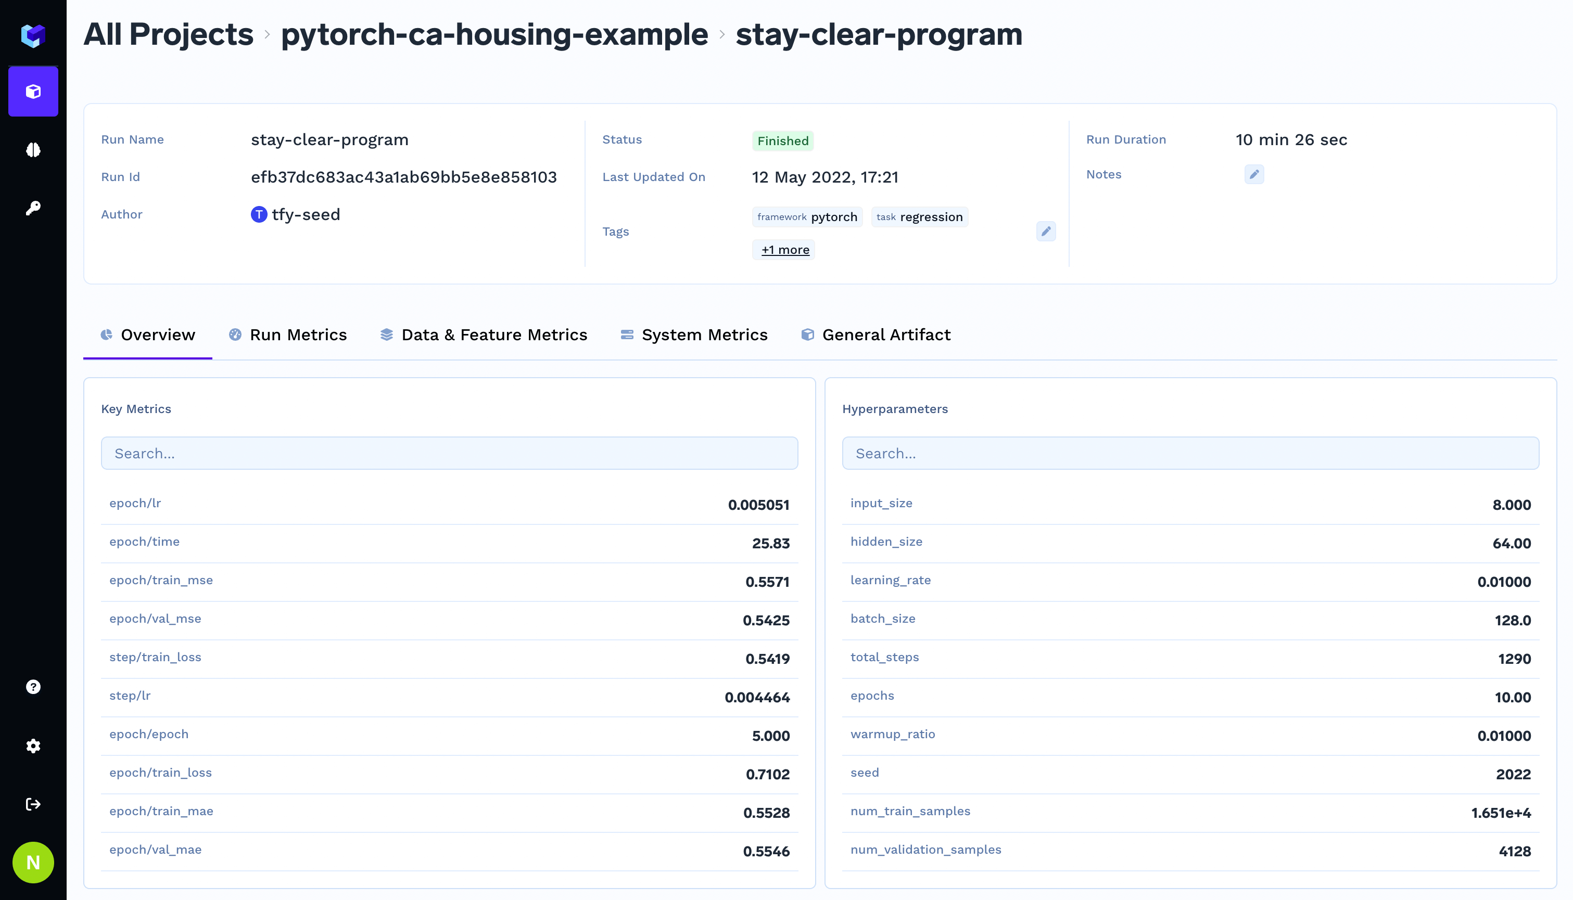Click the epoch/time metric row

coord(450,543)
